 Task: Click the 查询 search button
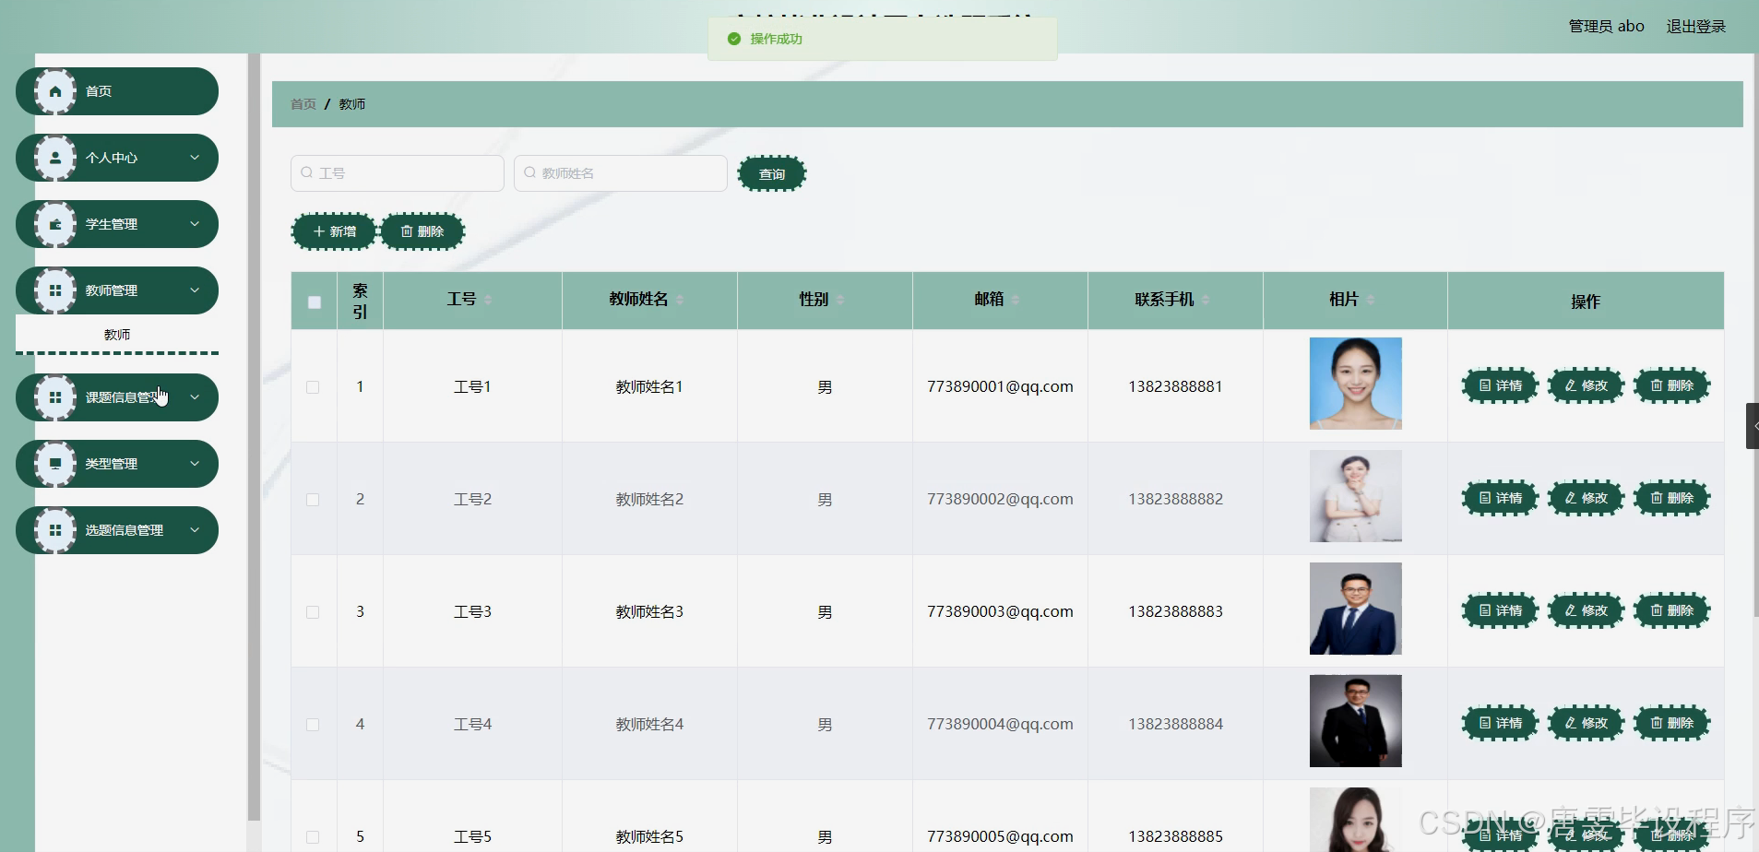tap(772, 173)
